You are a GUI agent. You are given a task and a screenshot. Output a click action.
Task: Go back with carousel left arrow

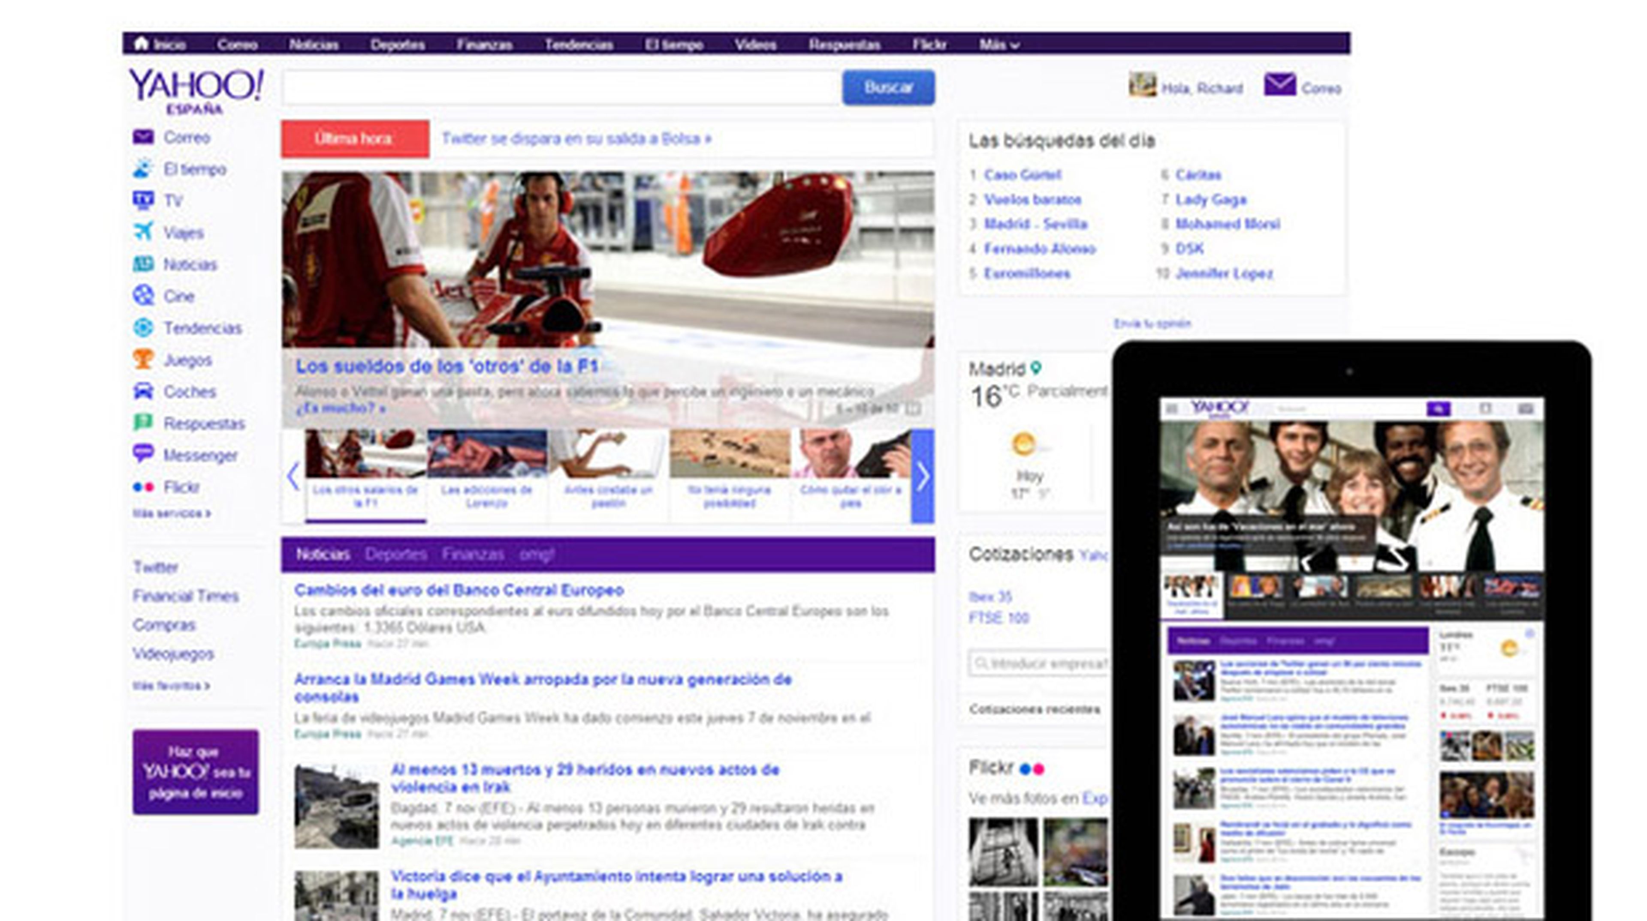pyautogui.click(x=293, y=477)
